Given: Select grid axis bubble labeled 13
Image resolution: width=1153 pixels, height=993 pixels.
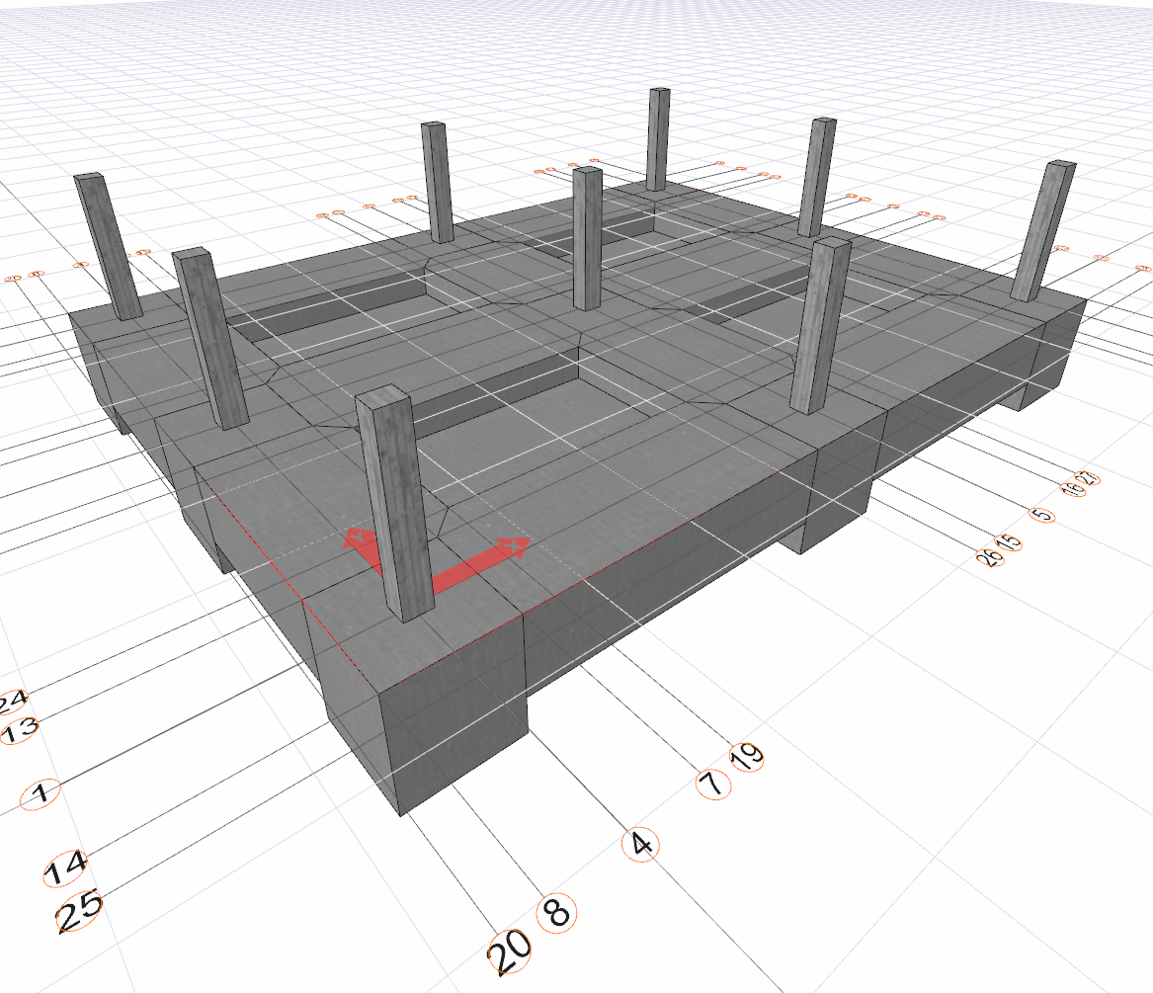Looking at the screenshot, I should point(20,729).
